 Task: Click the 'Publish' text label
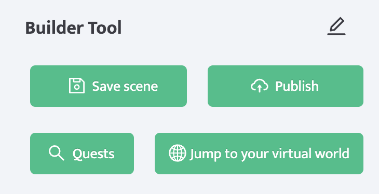(x=297, y=86)
